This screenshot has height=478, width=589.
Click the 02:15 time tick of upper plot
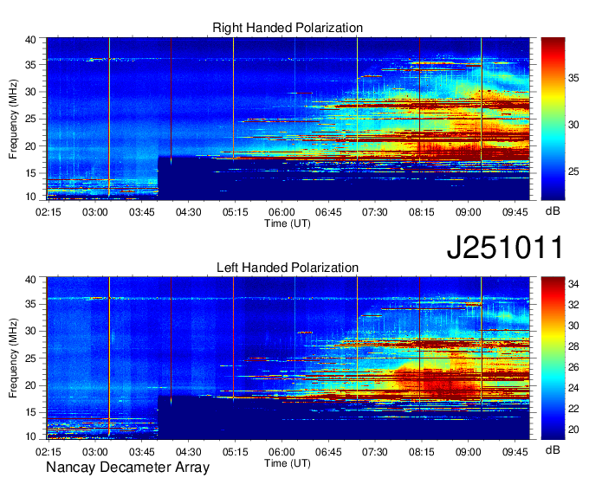coord(49,210)
